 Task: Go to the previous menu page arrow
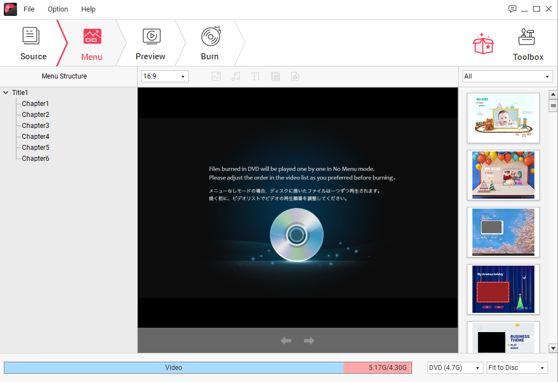(286, 341)
